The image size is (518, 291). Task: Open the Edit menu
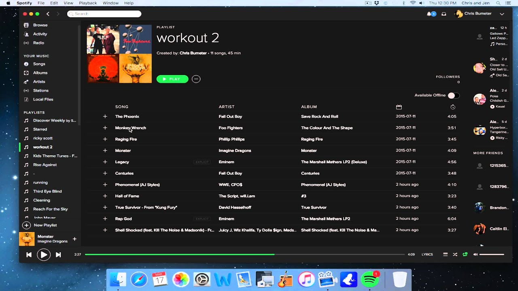[54, 3]
